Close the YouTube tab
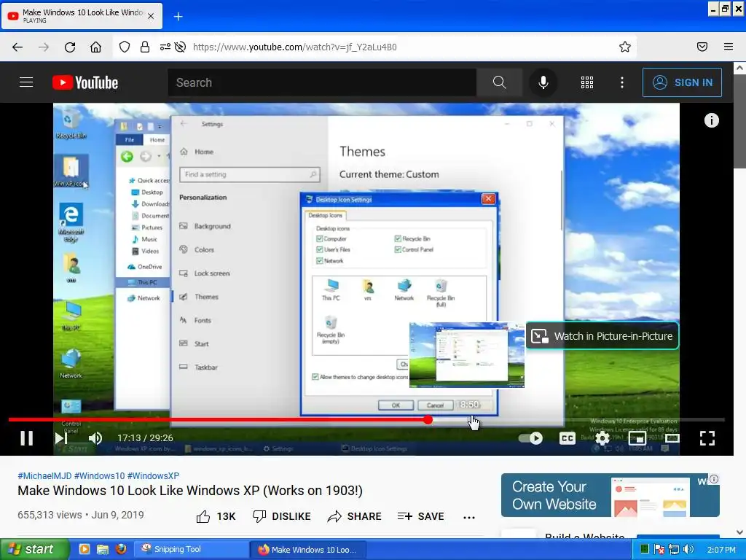 (150, 16)
